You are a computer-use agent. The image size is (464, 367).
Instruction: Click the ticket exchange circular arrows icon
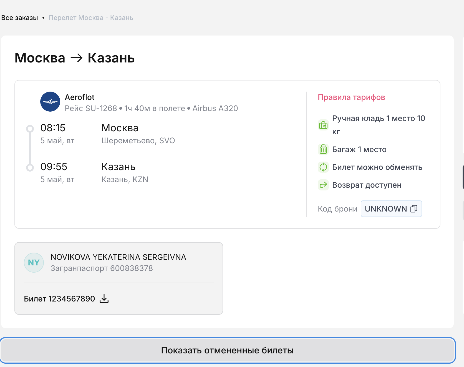tap(323, 167)
